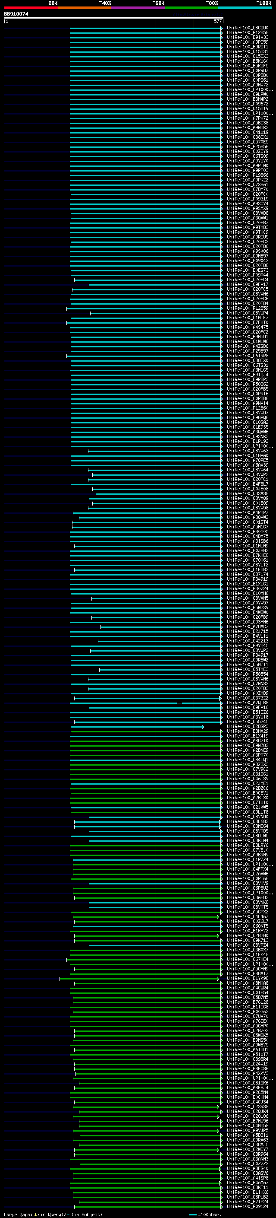Select the UniRef100_B7HW56 label
Viewport: 276px width, 1218px height.
tap(247, 1121)
